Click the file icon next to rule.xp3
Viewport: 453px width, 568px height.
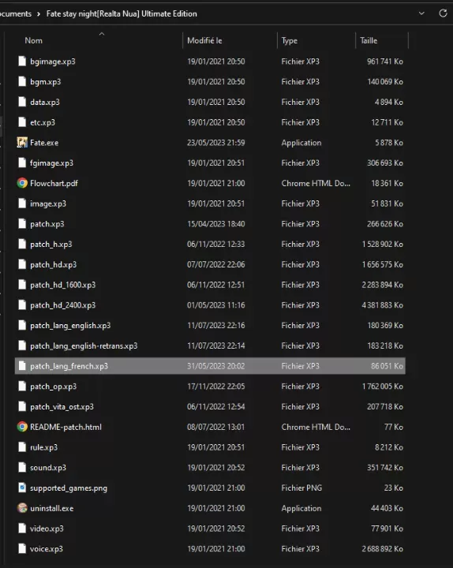click(x=22, y=447)
